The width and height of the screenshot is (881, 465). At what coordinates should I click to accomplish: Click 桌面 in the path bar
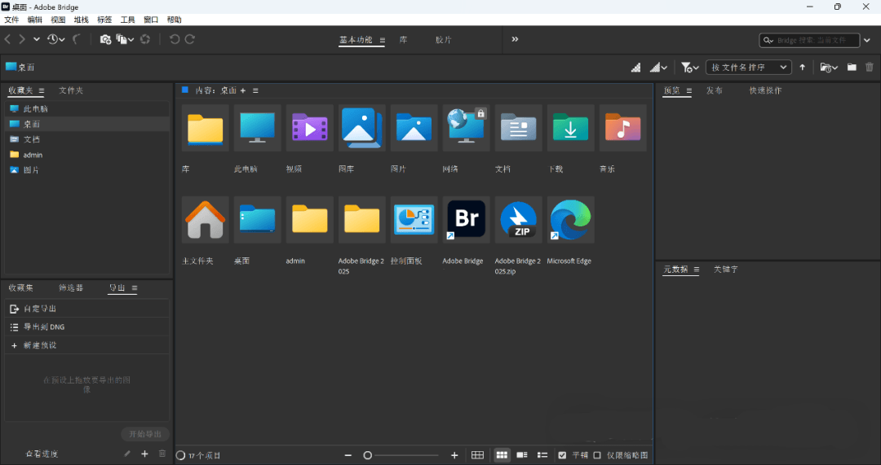pos(20,68)
